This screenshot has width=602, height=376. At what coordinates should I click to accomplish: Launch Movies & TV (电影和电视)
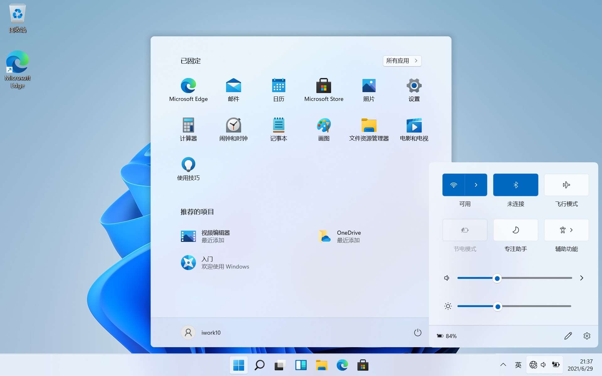[x=414, y=129]
